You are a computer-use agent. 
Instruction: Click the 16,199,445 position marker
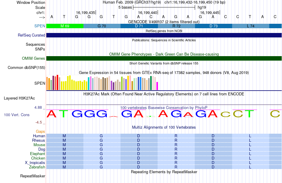click(x=210, y=12)
